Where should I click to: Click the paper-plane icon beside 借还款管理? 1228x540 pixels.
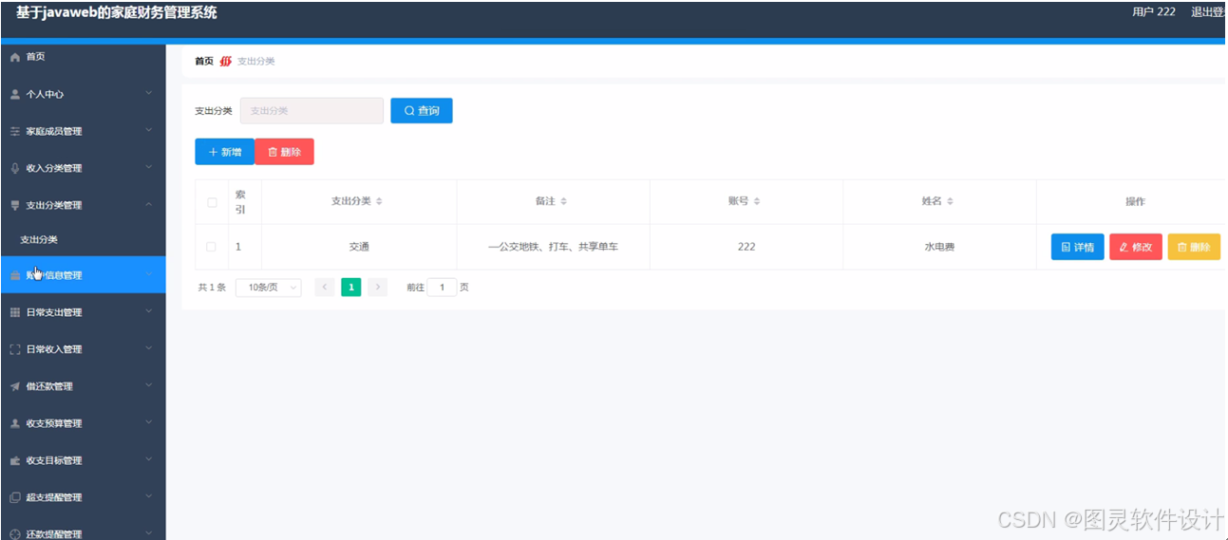tap(14, 386)
